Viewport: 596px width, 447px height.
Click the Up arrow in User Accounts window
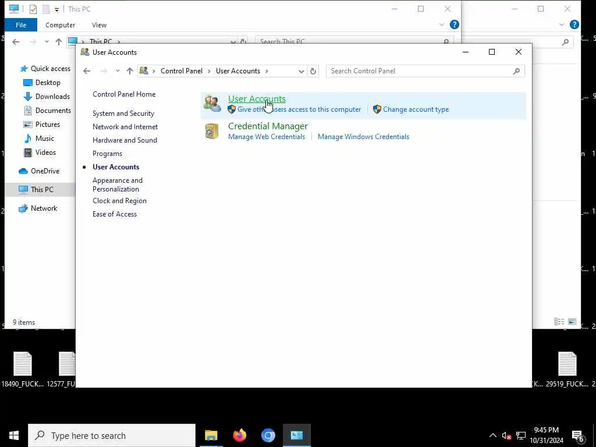[x=130, y=71]
